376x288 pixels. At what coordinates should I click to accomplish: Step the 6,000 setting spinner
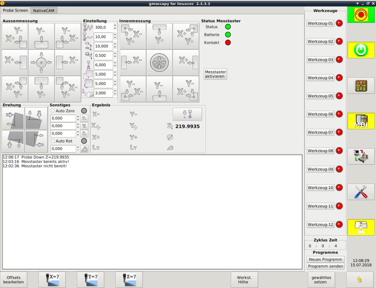click(x=115, y=65)
